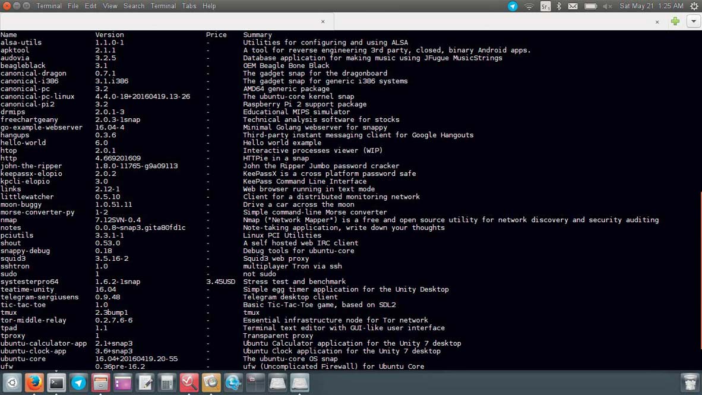Open the Terminal application menu
The height and width of the screenshot is (395, 702).
pos(49,6)
